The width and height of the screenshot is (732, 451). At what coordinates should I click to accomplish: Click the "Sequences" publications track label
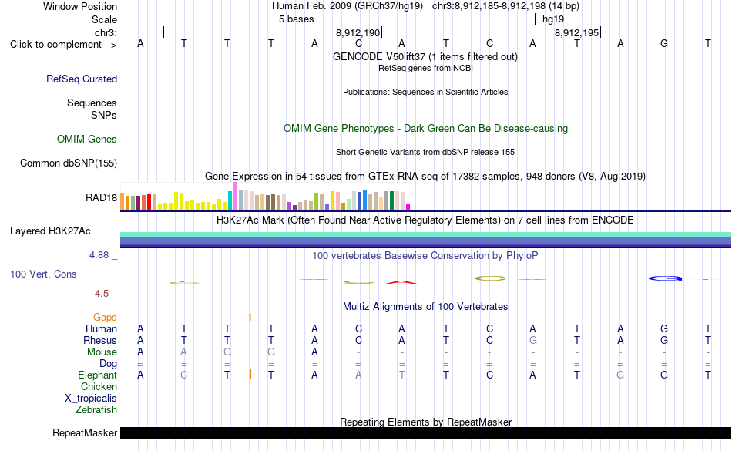pos(92,103)
